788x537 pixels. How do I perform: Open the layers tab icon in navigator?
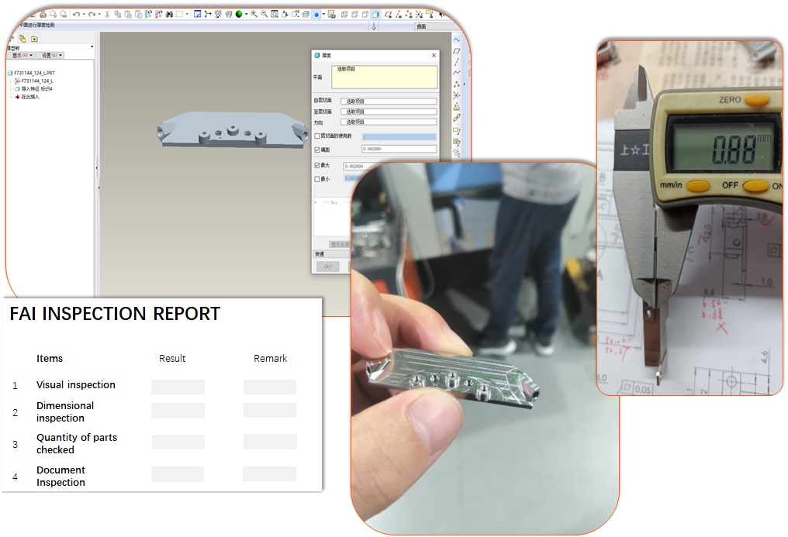point(22,39)
